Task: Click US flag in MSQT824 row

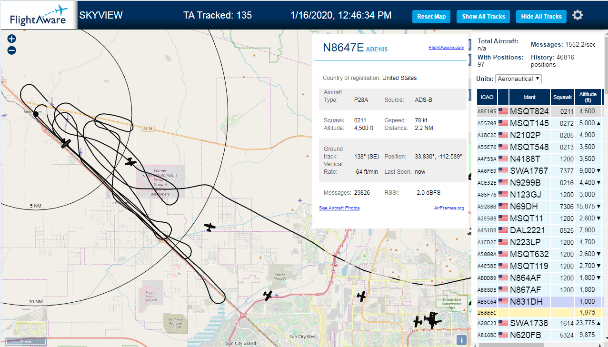Action: click(503, 111)
